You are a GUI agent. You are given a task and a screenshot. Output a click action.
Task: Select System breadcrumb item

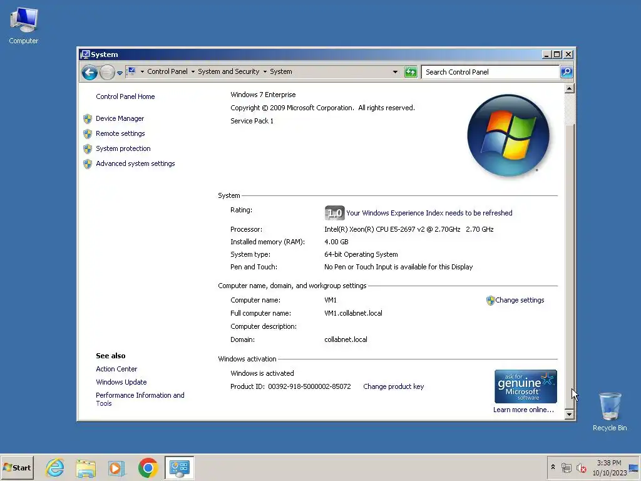pos(281,71)
